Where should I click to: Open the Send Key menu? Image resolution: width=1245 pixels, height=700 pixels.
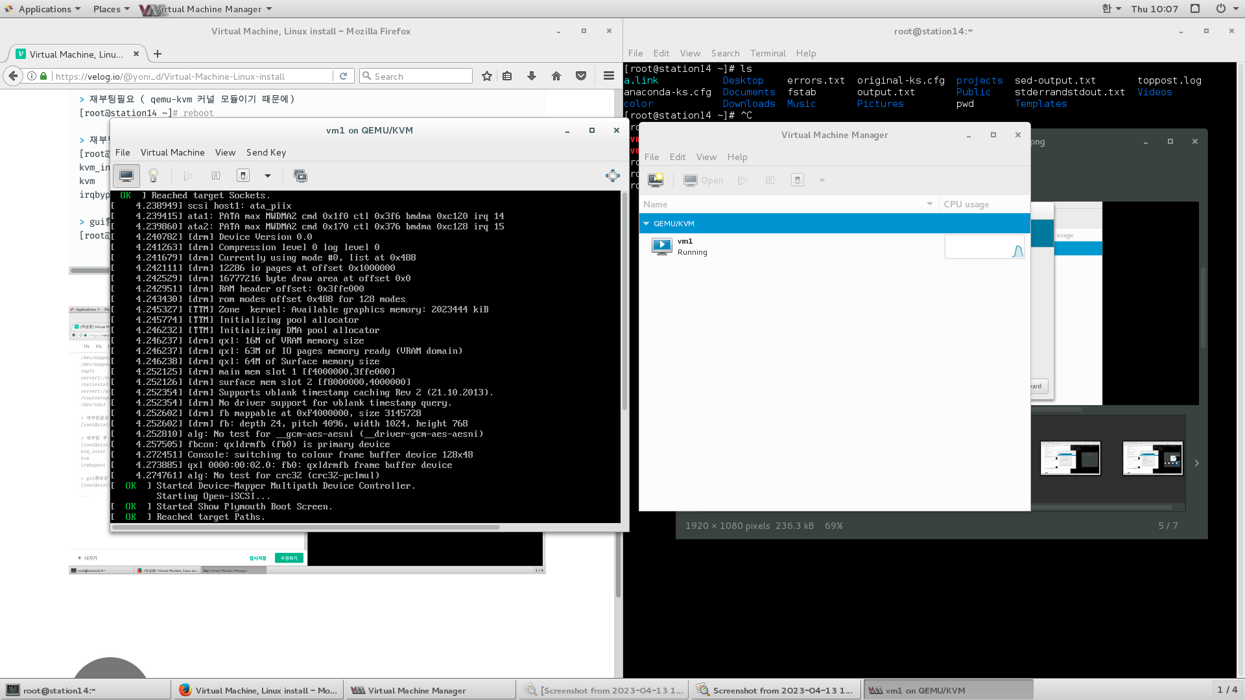pos(266,152)
